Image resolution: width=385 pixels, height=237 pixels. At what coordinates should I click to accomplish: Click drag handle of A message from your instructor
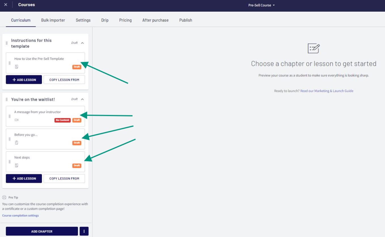pos(10,116)
